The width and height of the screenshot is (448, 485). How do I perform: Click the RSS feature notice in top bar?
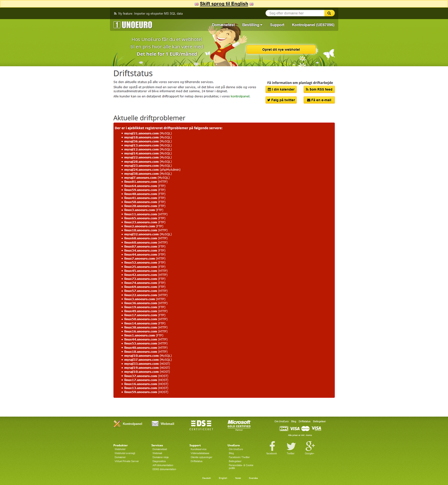[148, 13]
